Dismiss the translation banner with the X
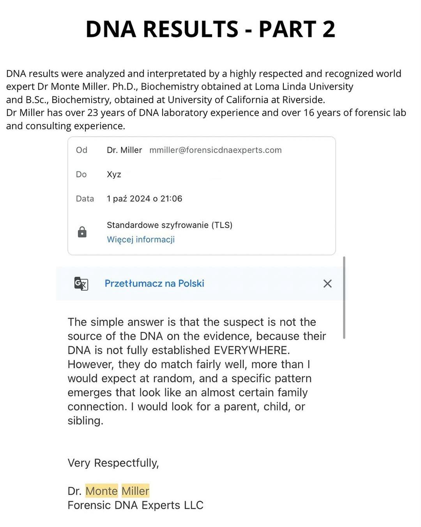421x527 pixels. pyautogui.click(x=327, y=283)
